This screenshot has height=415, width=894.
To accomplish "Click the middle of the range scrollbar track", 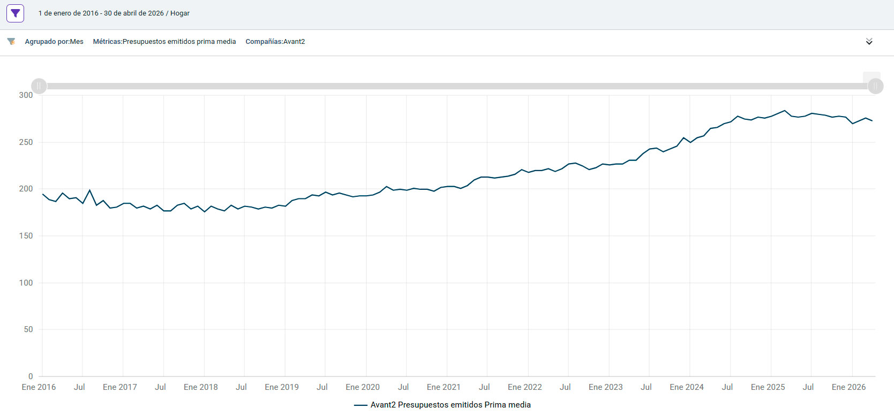I will [x=457, y=86].
